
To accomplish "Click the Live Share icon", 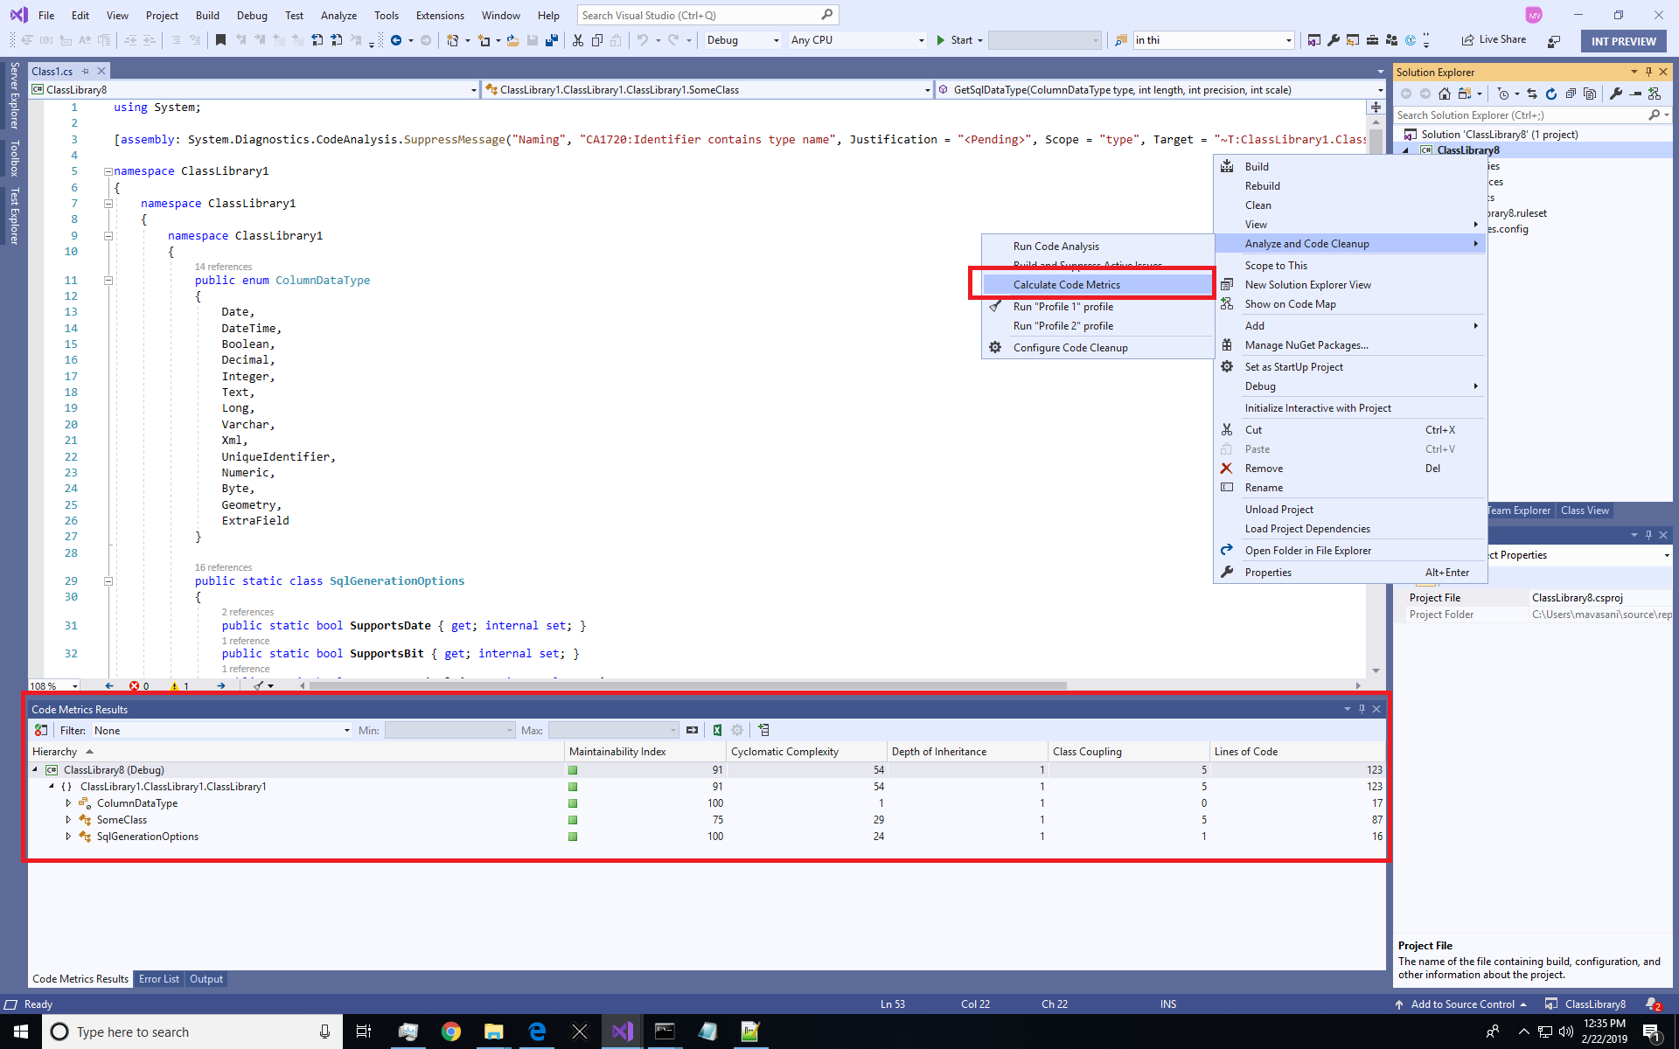I will pos(1467,40).
